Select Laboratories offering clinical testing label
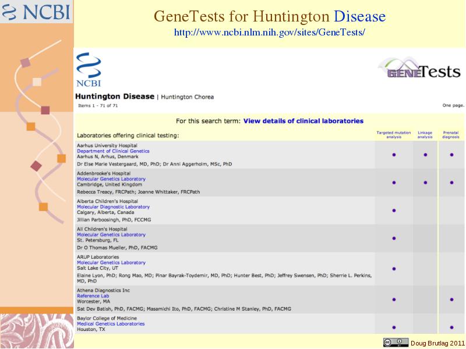The height and width of the screenshot is (349, 466). (x=128, y=136)
